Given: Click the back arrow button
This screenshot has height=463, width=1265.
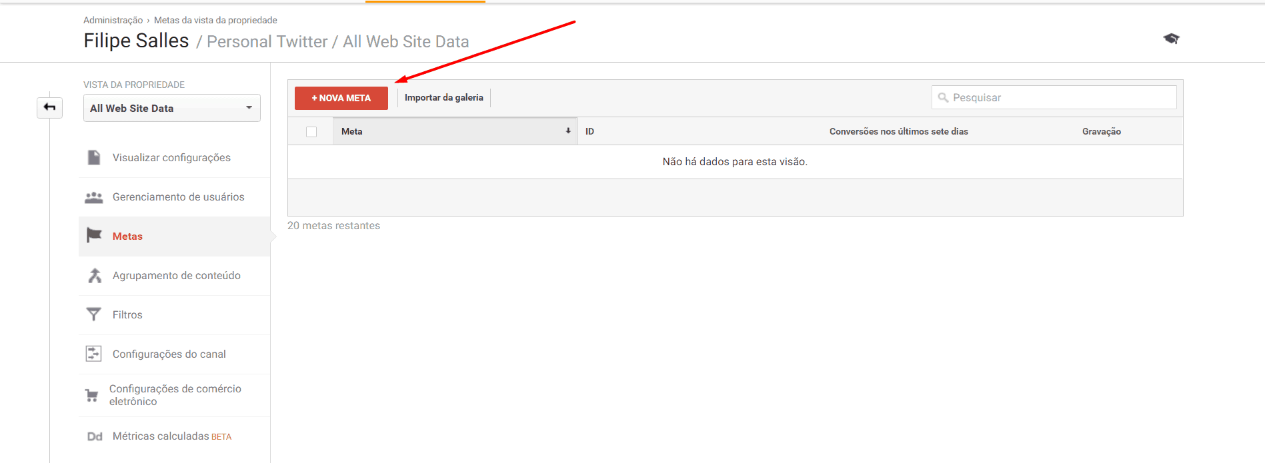Looking at the screenshot, I should (x=49, y=107).
